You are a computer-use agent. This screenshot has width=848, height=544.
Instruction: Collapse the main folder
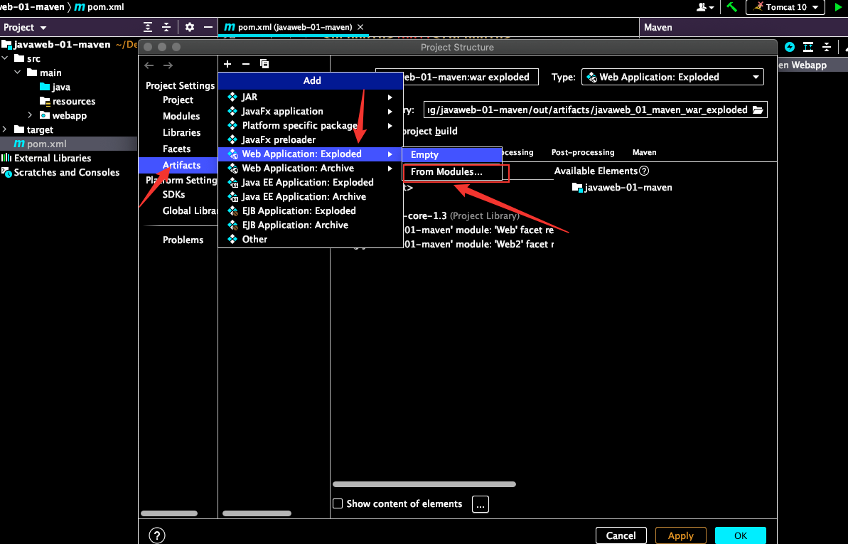tap(18, 72)
